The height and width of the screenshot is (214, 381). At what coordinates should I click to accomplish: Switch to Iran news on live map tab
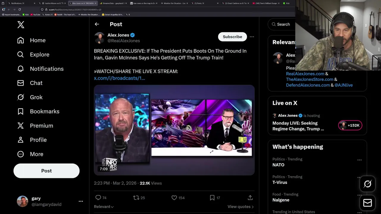143,3
